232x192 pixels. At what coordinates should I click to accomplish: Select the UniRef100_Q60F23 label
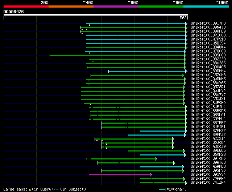click(208, 154)
